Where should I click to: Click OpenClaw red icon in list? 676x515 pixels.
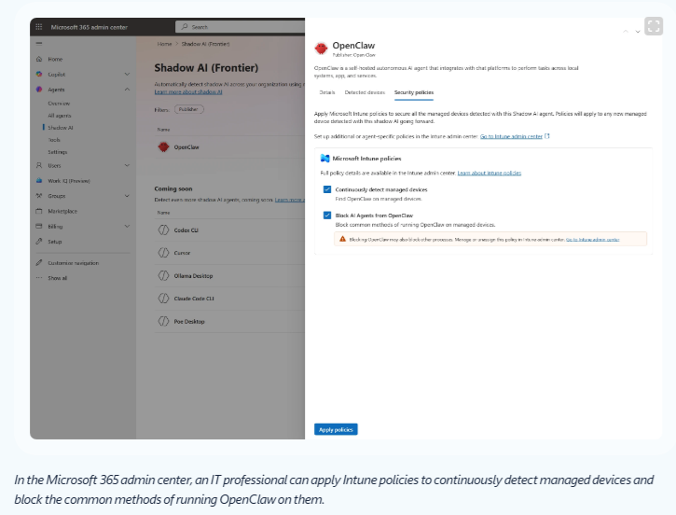163,147
